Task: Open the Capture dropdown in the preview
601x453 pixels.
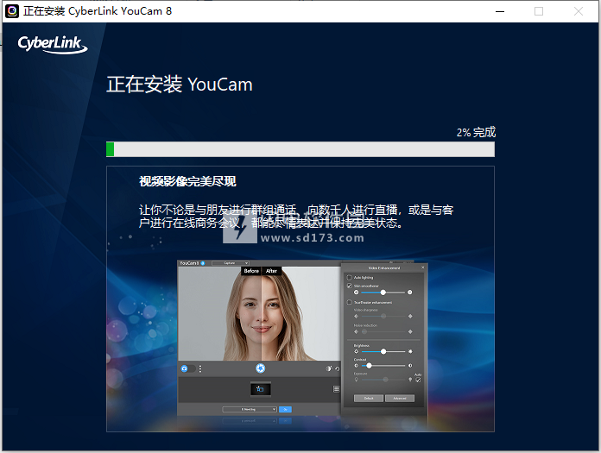Action: pos(231,263)
